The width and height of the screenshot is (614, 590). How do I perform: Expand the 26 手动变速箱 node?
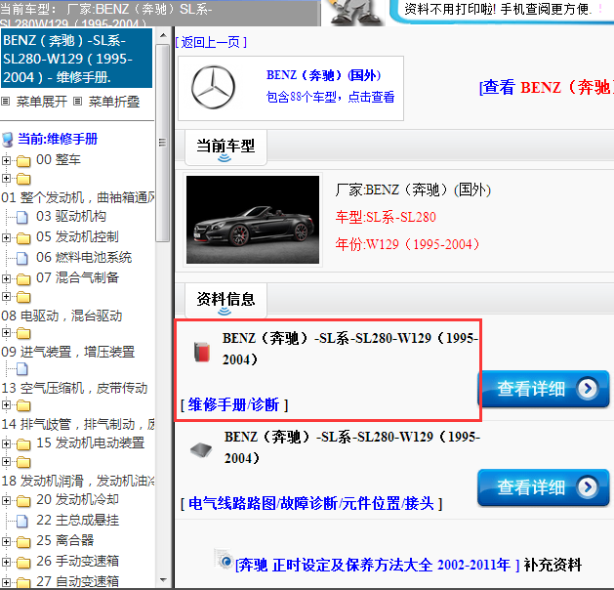pyautogui.click(x=6, y=562)
